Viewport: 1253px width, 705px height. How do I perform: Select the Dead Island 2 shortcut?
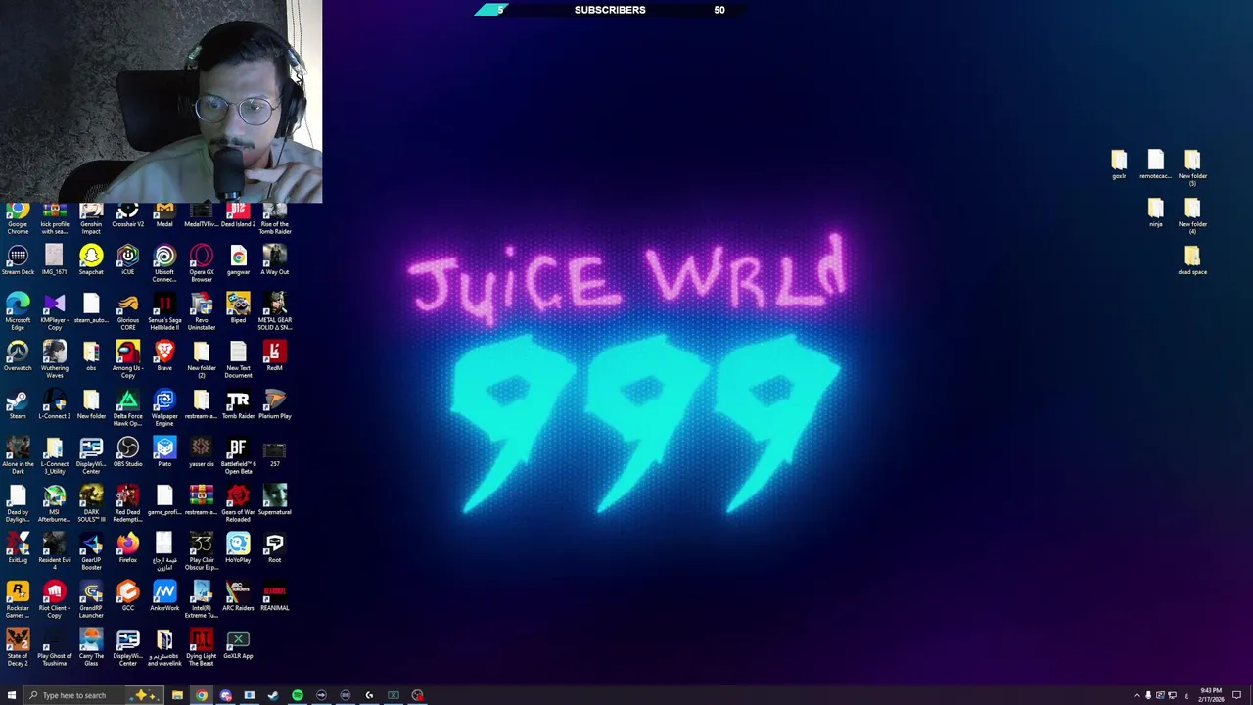[x=238, y=216]
